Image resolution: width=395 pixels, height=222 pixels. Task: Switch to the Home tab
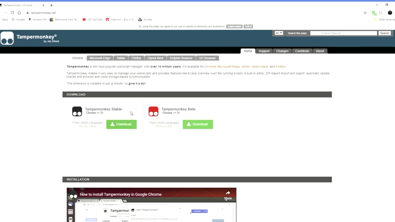pyautogui.click(x=248, y=51)
